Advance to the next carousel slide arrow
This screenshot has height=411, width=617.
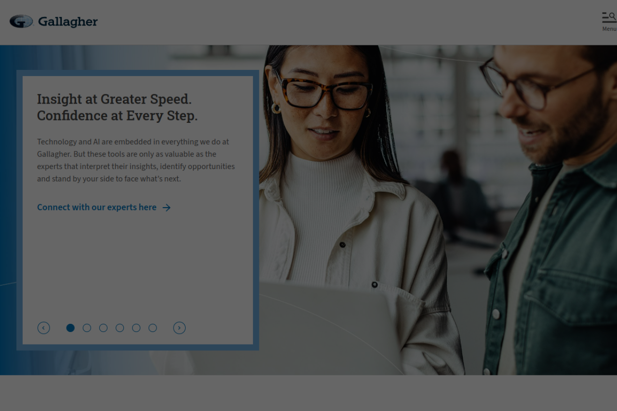click(179, 328)
